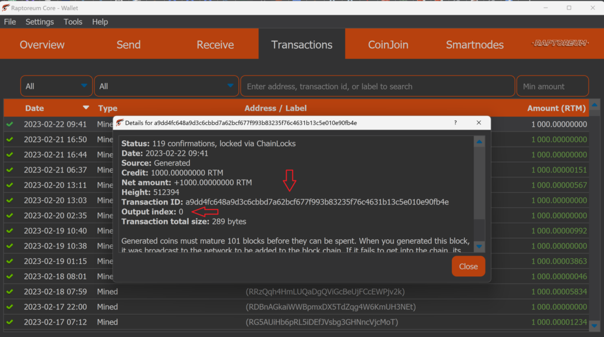This screenshot has height=337, width=604.
Task: Select the address RRzQqh4HmLUQaDgQViGcBeUjFCcEWPjv2k
Action: (x=325, y=292)
